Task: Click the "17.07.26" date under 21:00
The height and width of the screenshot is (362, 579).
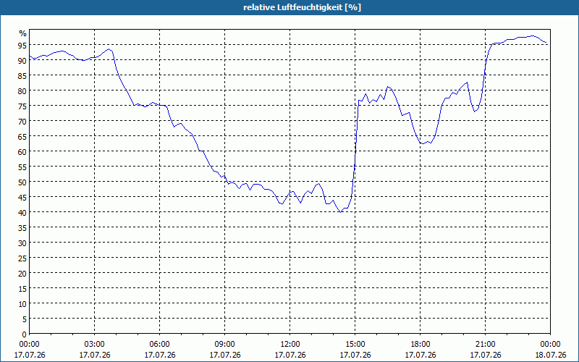Action: point(486,355)
